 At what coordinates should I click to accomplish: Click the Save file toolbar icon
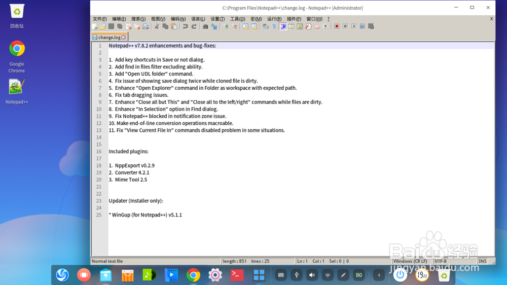point(112,26)
